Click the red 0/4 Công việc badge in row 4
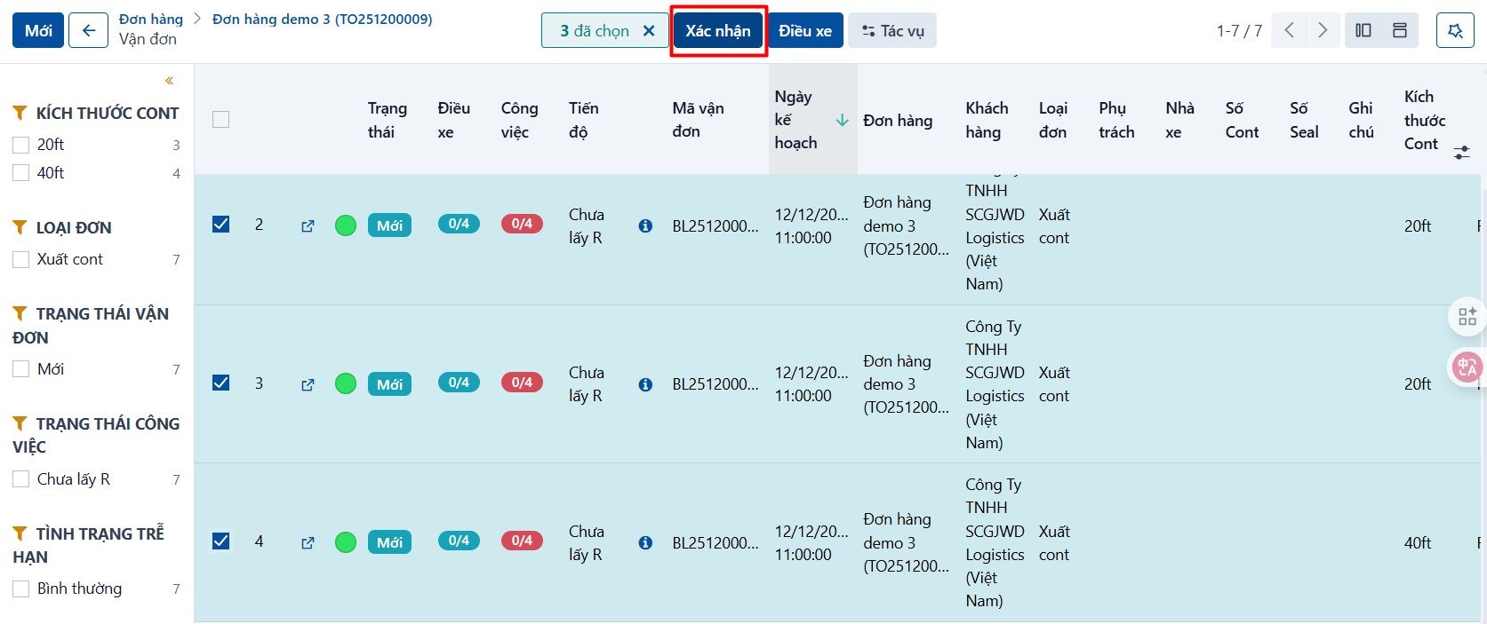 (x=522, y=541)
